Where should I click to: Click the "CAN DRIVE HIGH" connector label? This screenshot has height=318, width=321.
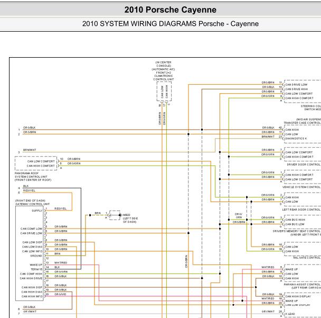tap(296, 89)
